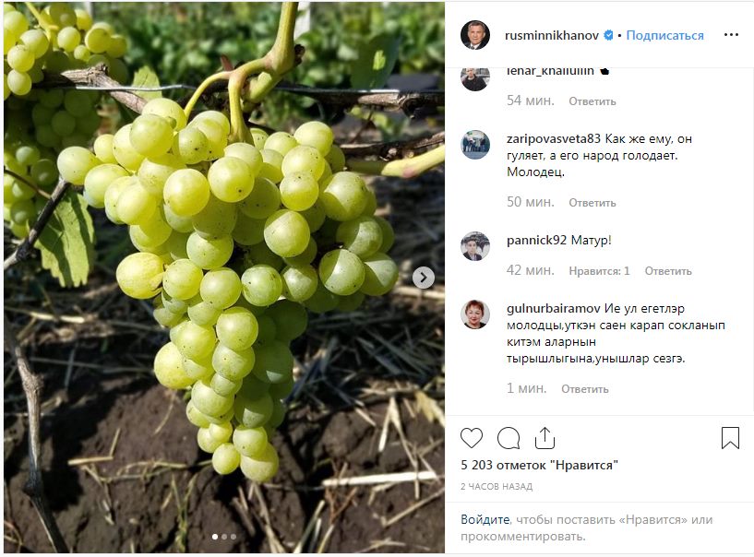The width and height of the screenshot is (754, 557).
Task: Open zaripovasveta83 commenter avatar
Action: click(475, 145)
